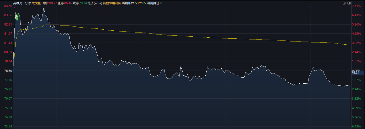The width and height of the screenshot is (365, 129).
Task: Select the yellow average price line
Action: (182, 36)
